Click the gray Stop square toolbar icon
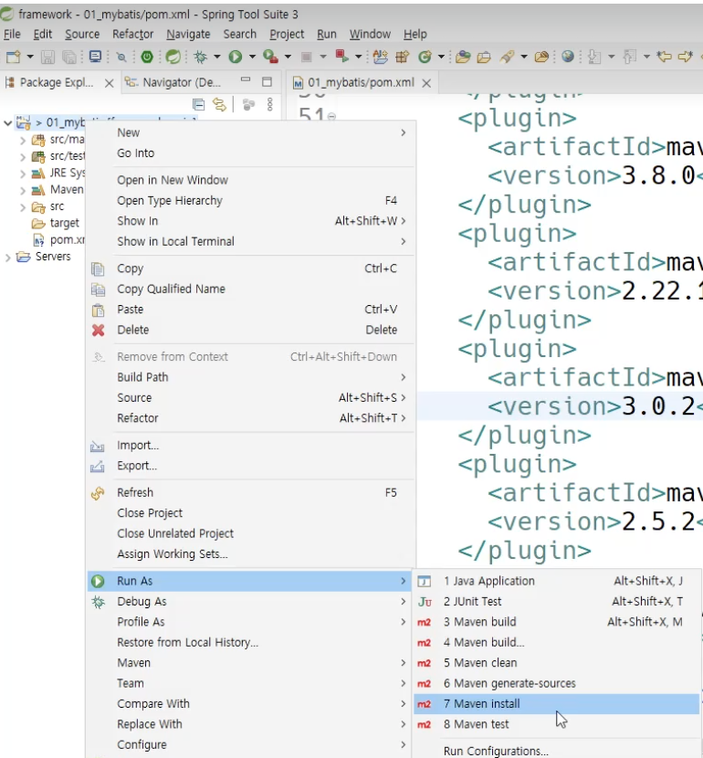The width and height of the screenshot is (703, 758). tap(306, 57)
